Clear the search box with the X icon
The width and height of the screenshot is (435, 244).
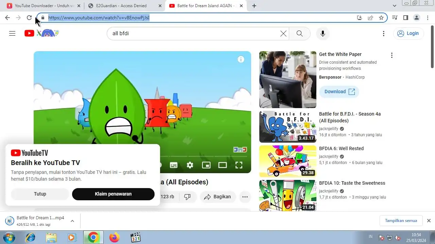(x=283, y=33)
